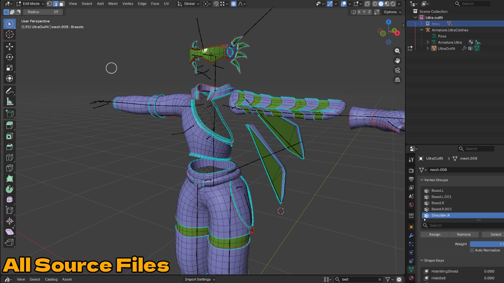Open Import Settings dropdown
The width and height of the screenshot is (504, 283).
pyautogui.click(x=200, y=279)
